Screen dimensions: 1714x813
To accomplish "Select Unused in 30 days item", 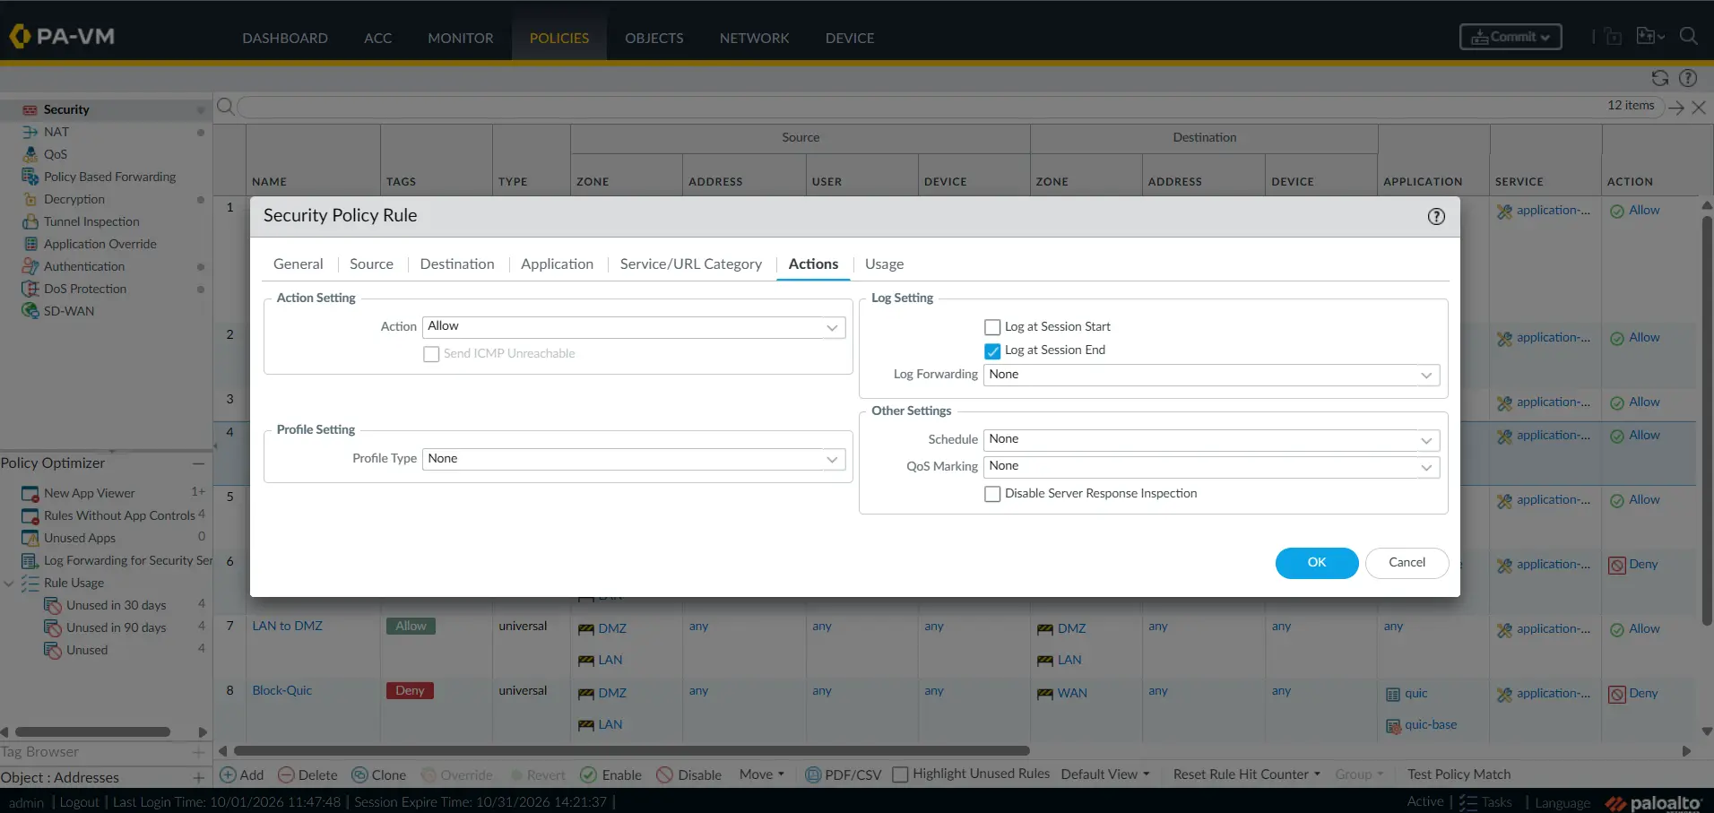I will point(117,606).
